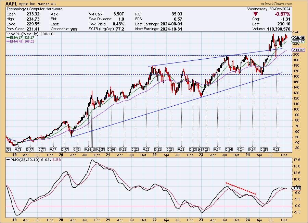Click the Last Earnings date 2024-08-01
The image size is (308, 223).
[x=171, y=24]
